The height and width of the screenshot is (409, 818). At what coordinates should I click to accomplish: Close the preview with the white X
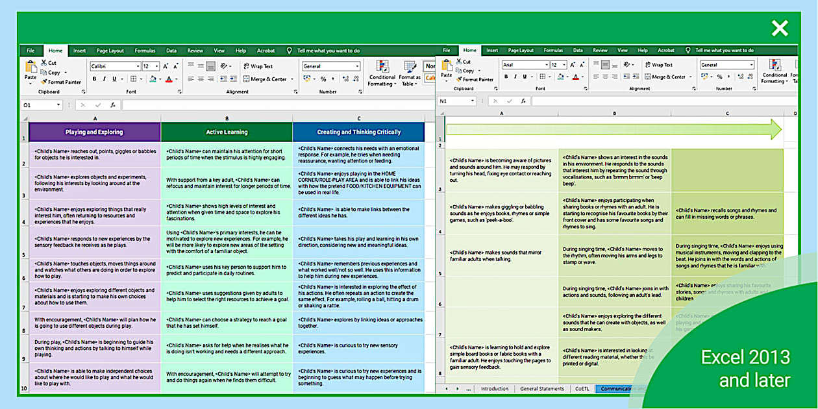(x=779, y=28)
